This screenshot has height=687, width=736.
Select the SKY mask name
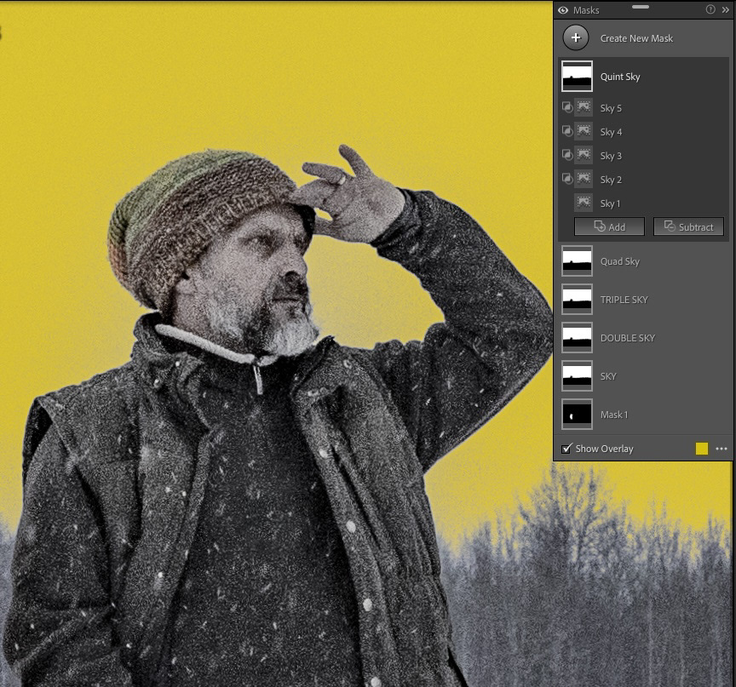pos(608,376)
